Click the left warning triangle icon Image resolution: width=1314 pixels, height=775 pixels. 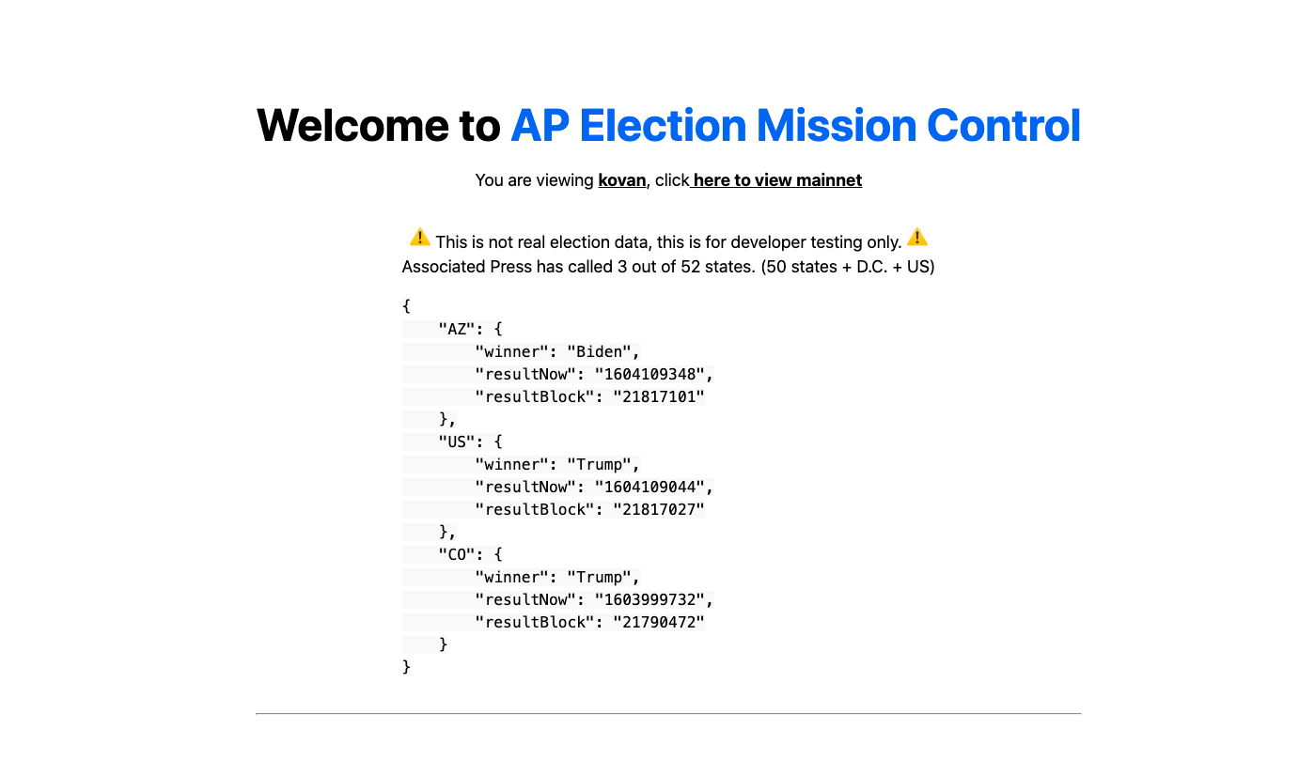point(419,238)
